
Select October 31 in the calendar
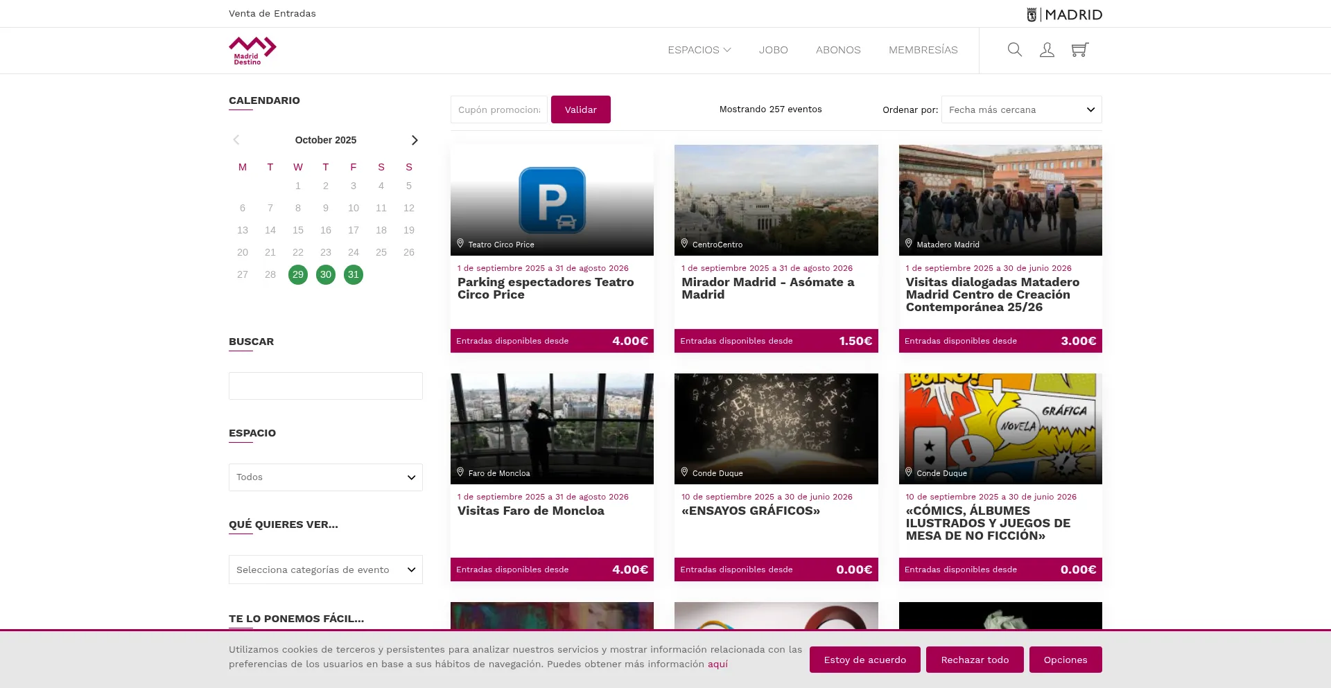click(x=354, y=274)
